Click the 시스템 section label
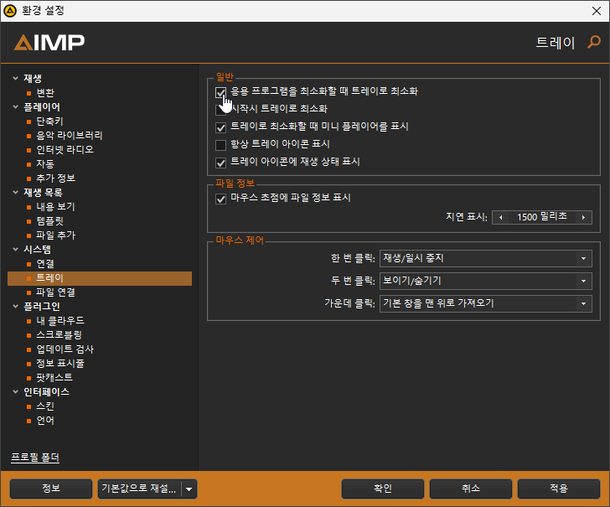Viewport: 610px width, 507px height. click(38, 250)
